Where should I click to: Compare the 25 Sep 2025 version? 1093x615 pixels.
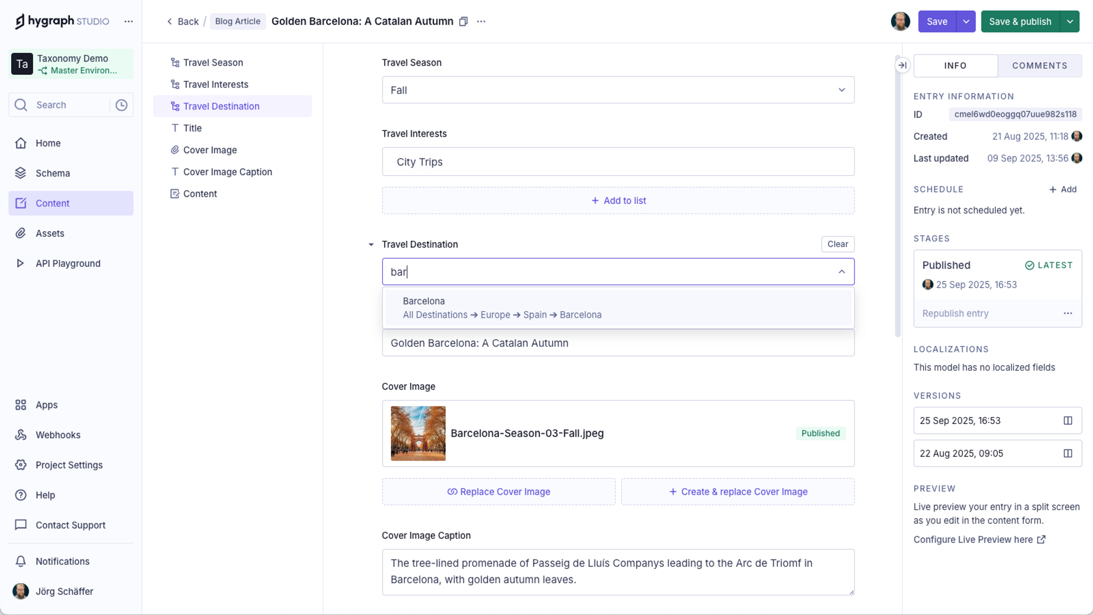(1067, 421)
